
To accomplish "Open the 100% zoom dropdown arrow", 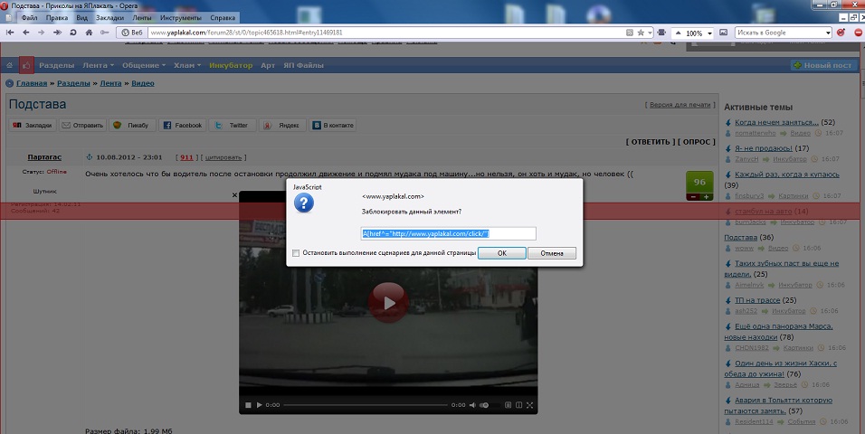I will pyautogui.click(x=709, y=33).
